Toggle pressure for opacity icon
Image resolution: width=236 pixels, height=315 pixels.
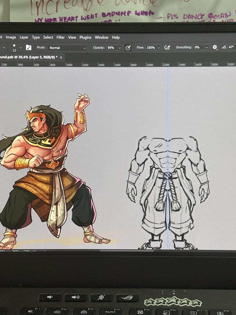point(128,48)
